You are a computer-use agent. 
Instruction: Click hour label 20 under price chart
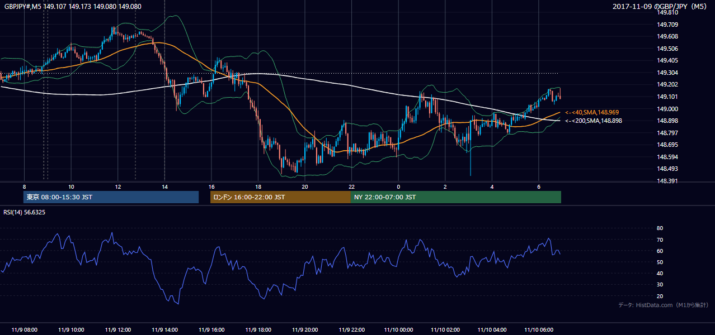[x=305, y=186]
